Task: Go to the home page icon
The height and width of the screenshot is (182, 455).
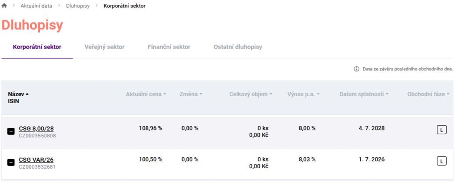Action: [x=4, y=6]
